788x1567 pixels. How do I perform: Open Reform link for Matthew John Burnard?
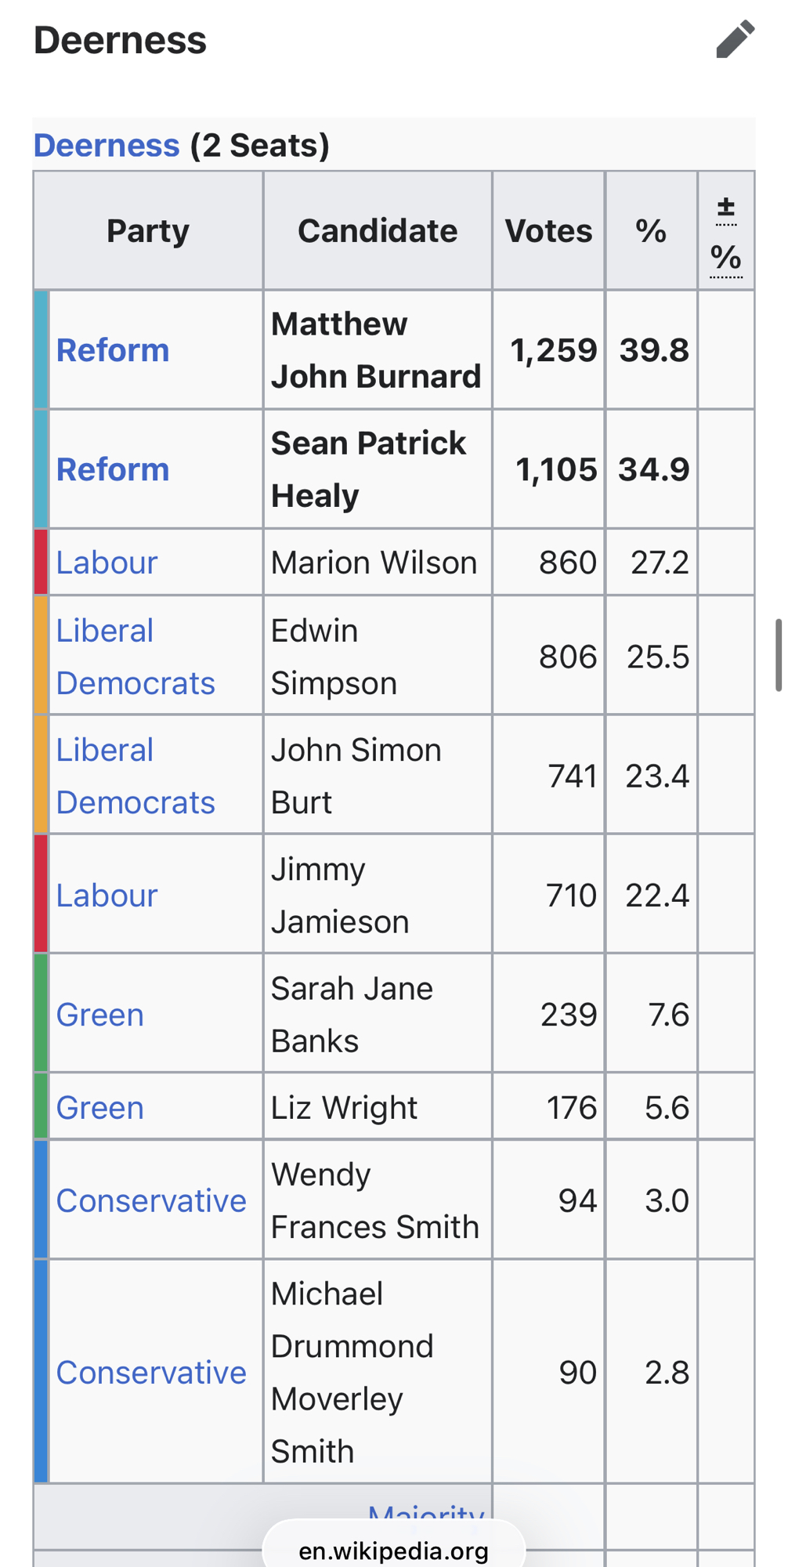pos(113,350)
